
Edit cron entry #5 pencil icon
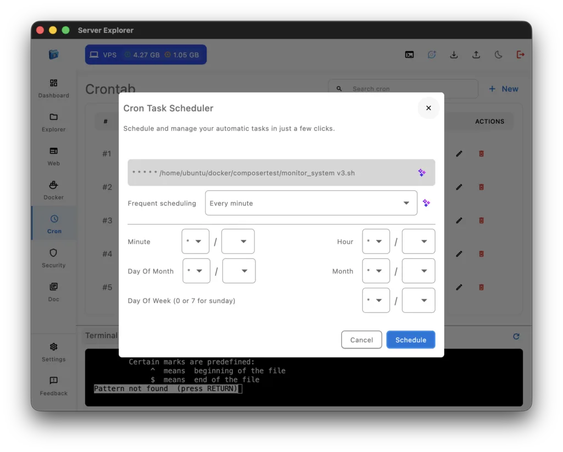pos(459,287)
